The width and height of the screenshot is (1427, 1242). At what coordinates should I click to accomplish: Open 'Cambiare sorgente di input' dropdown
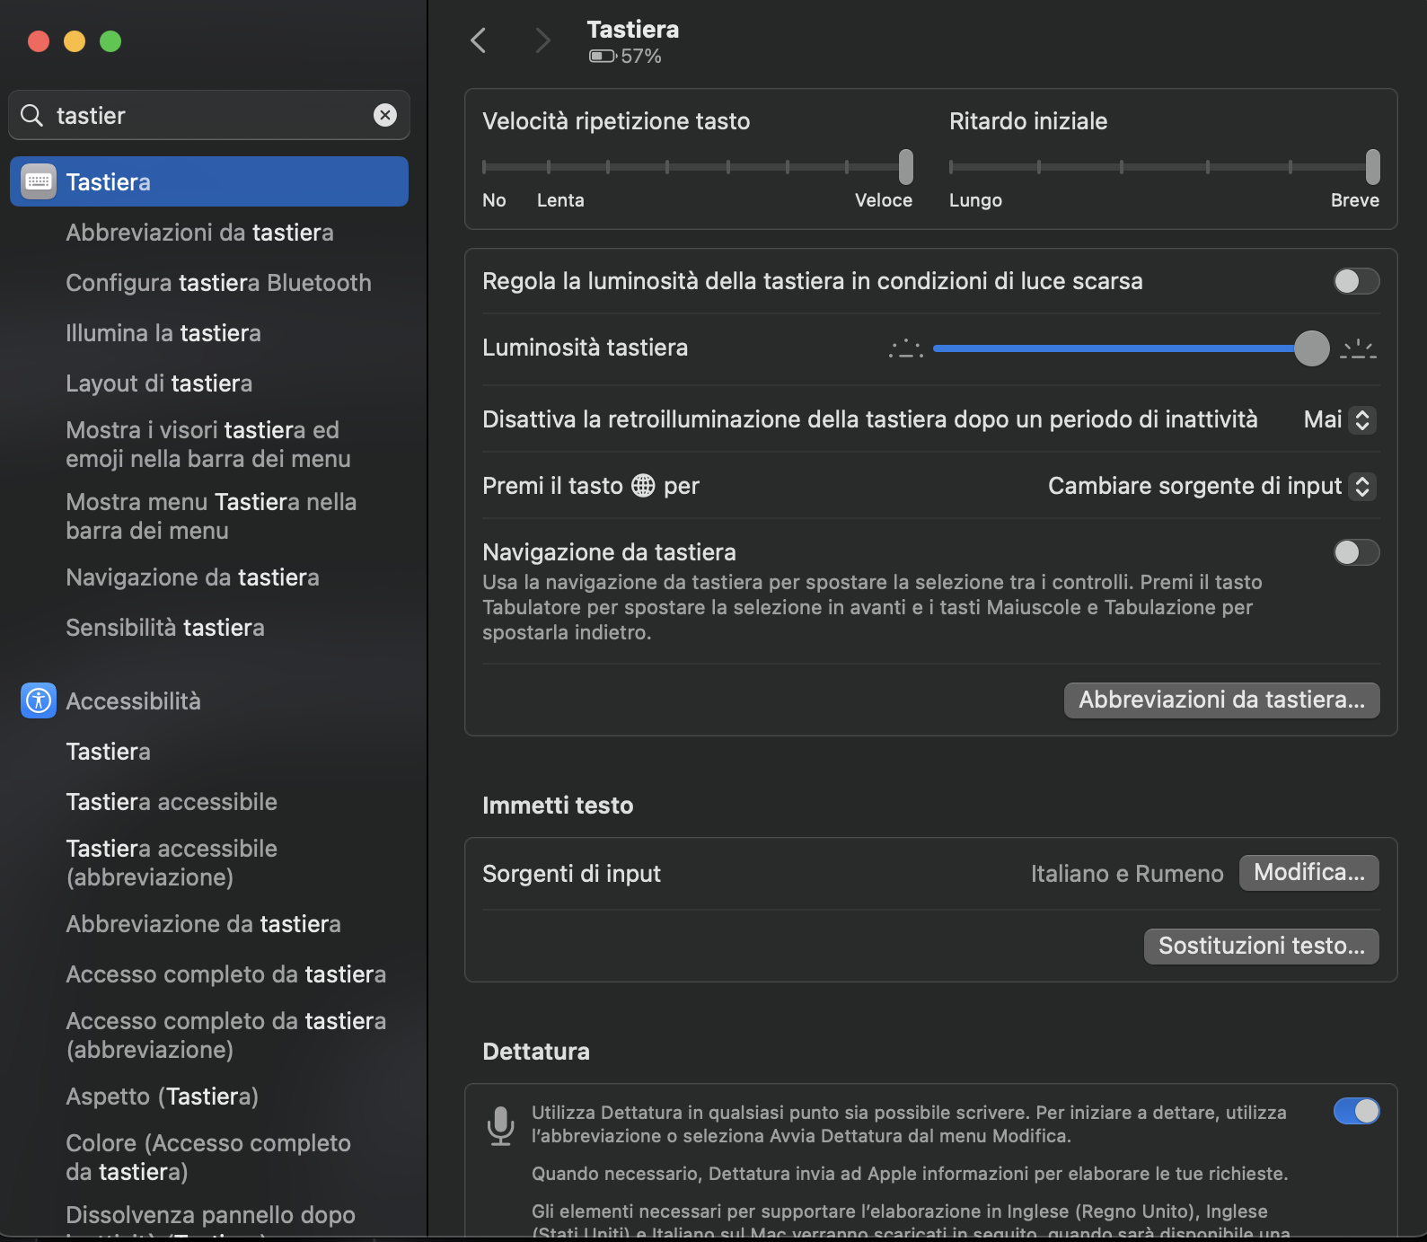pyautogui.click(x=1211, y=486)
